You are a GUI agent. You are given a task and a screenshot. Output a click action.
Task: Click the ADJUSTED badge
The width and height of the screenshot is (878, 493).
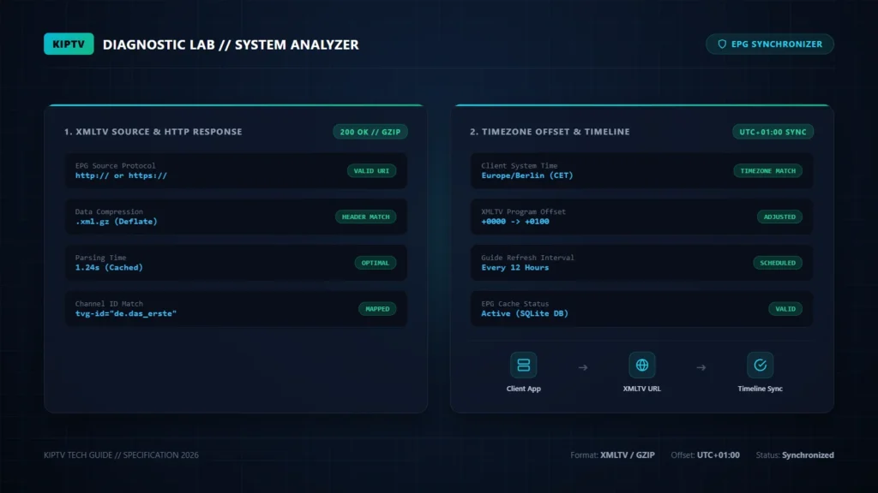779,217
